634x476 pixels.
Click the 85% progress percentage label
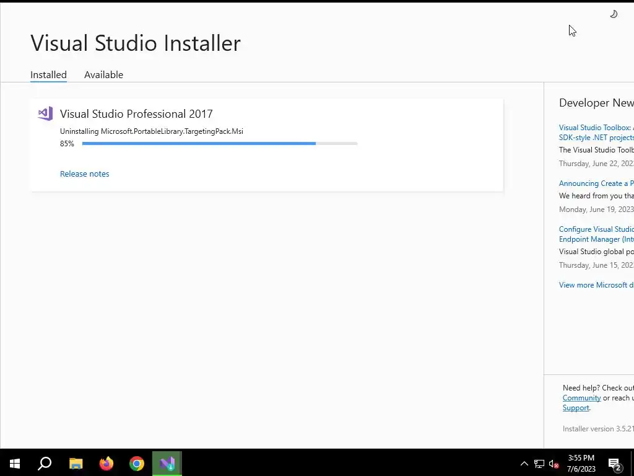tap(67, 144)
